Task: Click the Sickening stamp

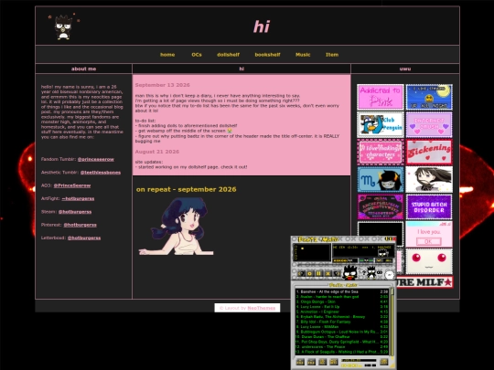Action: point(429,152)
